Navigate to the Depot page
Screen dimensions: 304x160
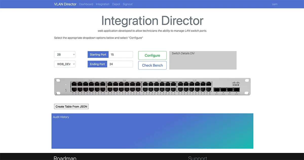[x=116, y=4]
